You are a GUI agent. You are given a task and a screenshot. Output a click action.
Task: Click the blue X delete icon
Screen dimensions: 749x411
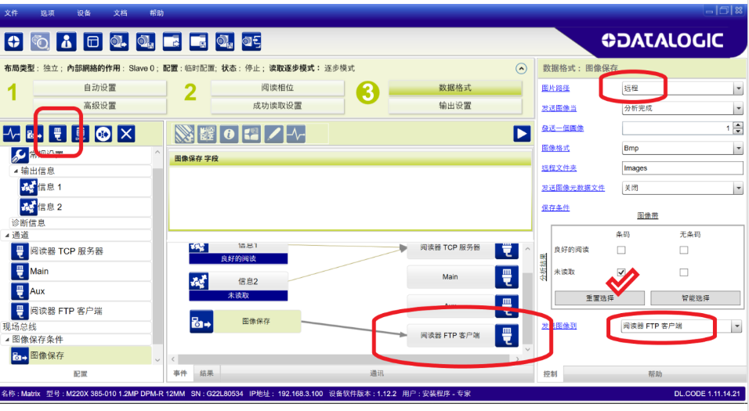[x=126, y=134]
